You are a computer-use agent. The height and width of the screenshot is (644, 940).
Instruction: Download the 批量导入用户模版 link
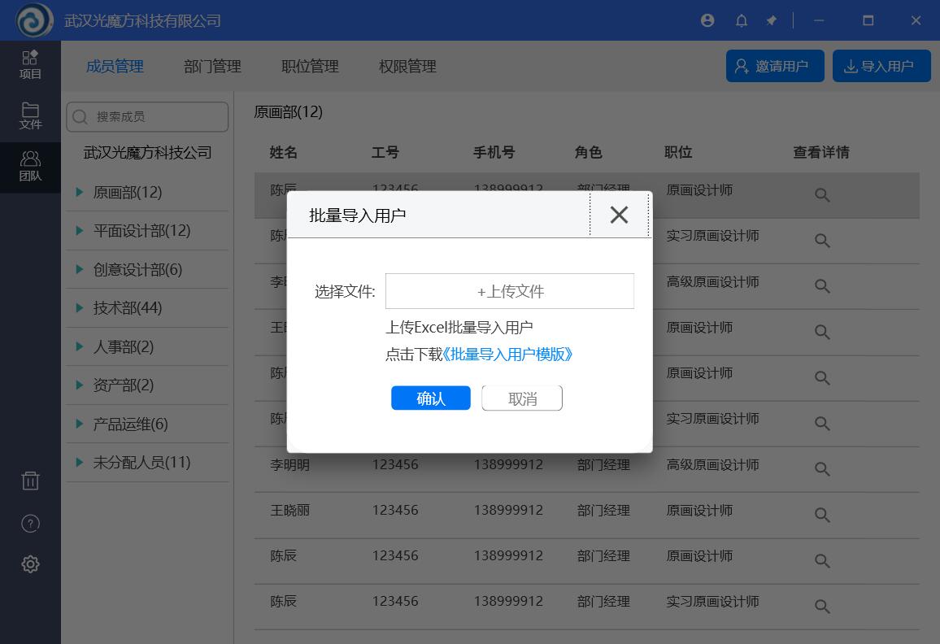(507, 355)
